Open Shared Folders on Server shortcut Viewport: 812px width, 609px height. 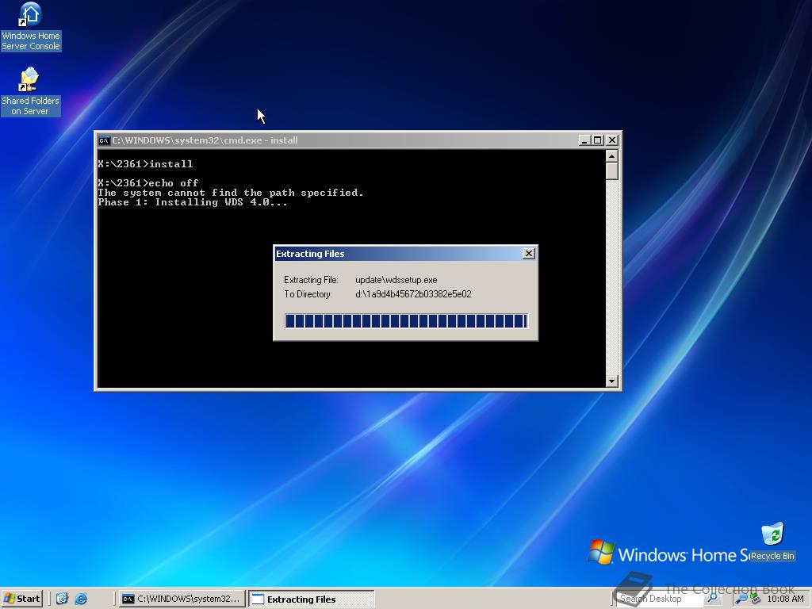(x=30, y=92)
